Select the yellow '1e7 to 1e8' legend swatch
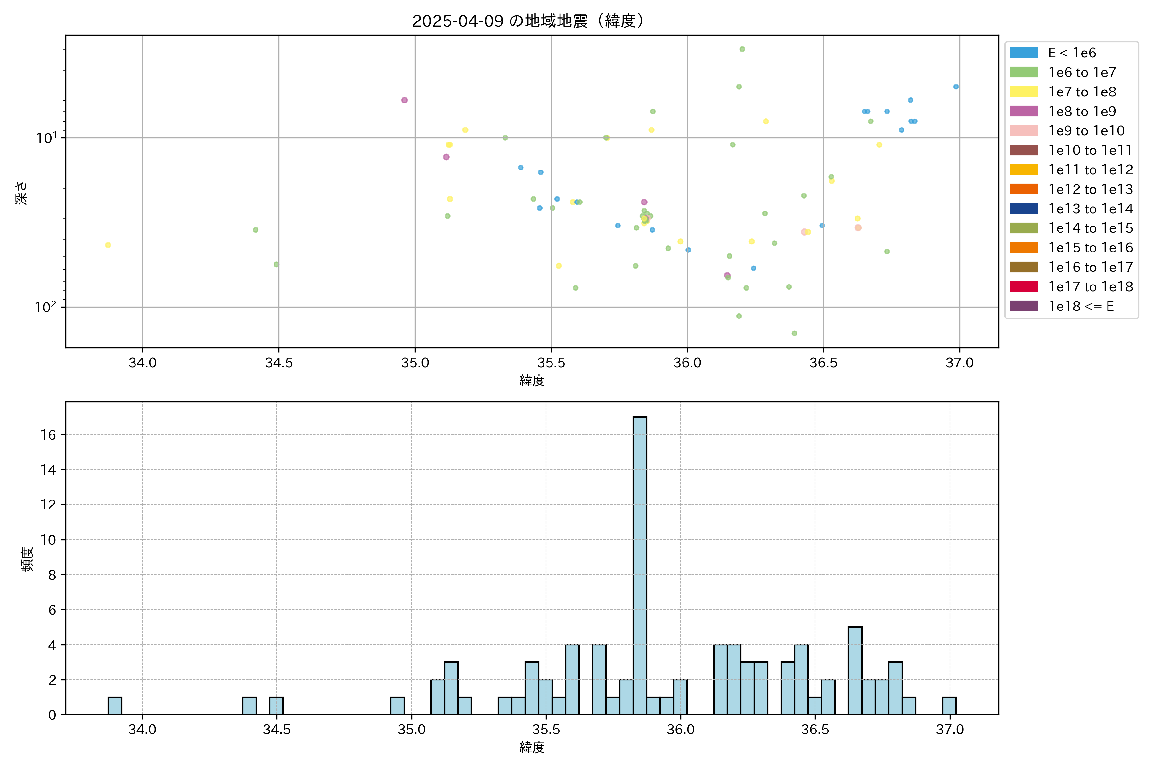Screen dimensions: 1153x769 click(x=1023, y=92)
